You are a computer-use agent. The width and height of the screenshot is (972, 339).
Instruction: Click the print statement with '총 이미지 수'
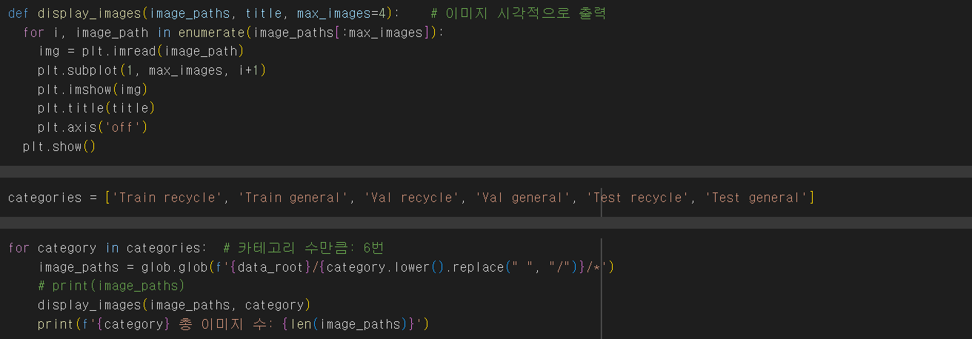[233, 324]
